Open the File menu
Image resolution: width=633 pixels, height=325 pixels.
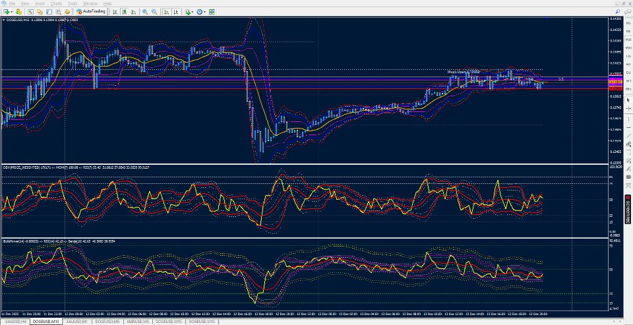coord(12,3)
